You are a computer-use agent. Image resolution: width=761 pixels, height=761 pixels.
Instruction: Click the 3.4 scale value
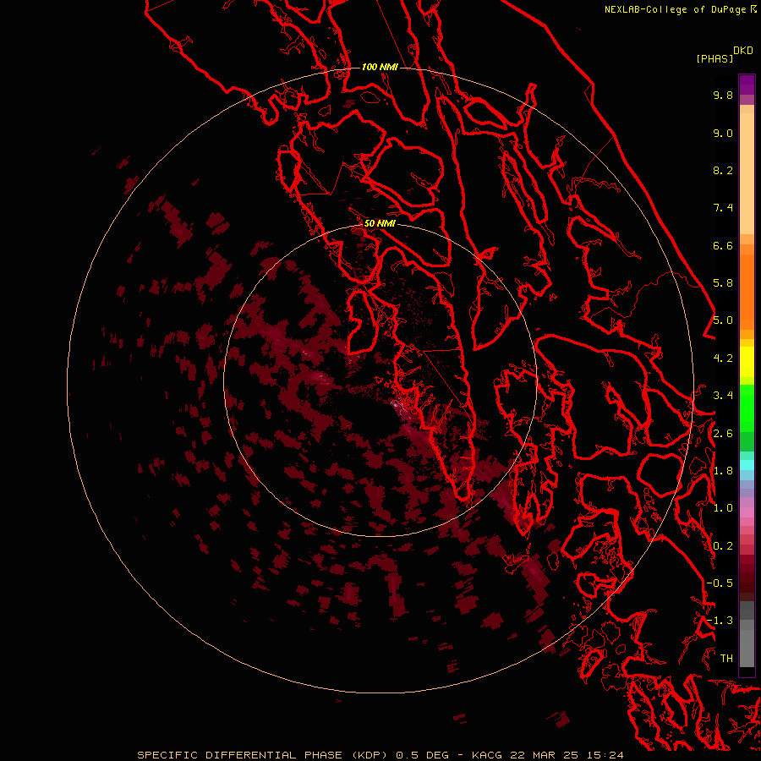(x=723, y=396)
